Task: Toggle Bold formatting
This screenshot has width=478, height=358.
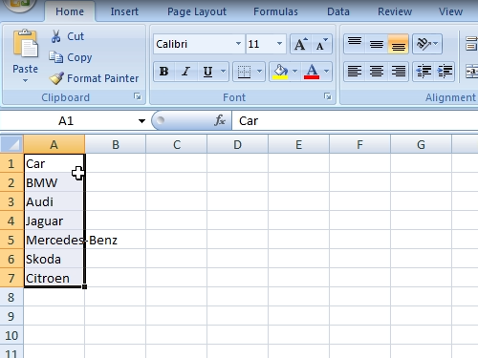Action: (164, 72)
